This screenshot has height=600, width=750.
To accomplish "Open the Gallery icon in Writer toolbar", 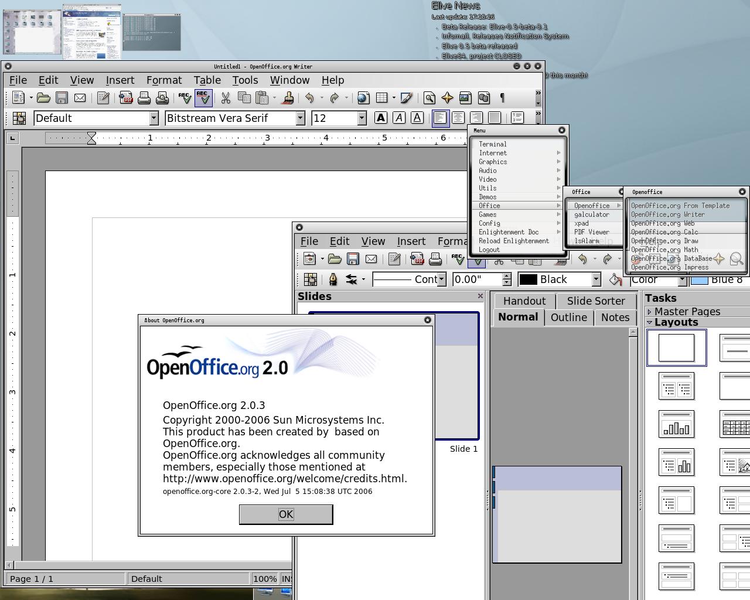I will pyautogui.click(x=466, y=98).
